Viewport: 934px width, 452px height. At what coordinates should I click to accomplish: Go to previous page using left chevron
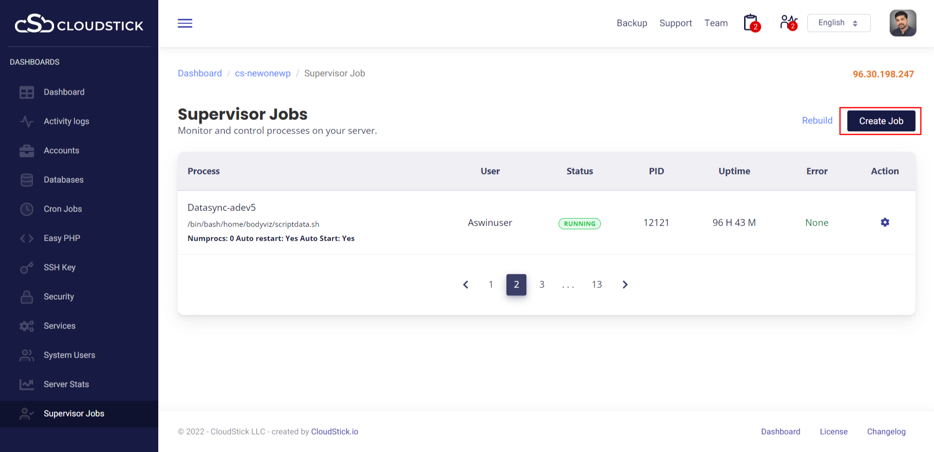(466, 284)
